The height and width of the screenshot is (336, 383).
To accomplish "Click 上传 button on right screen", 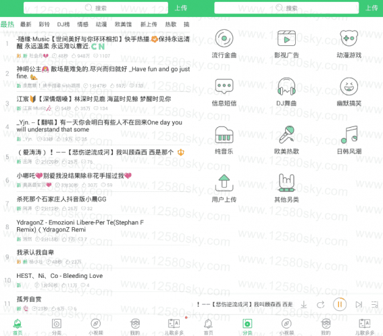I will coord(372,8).
